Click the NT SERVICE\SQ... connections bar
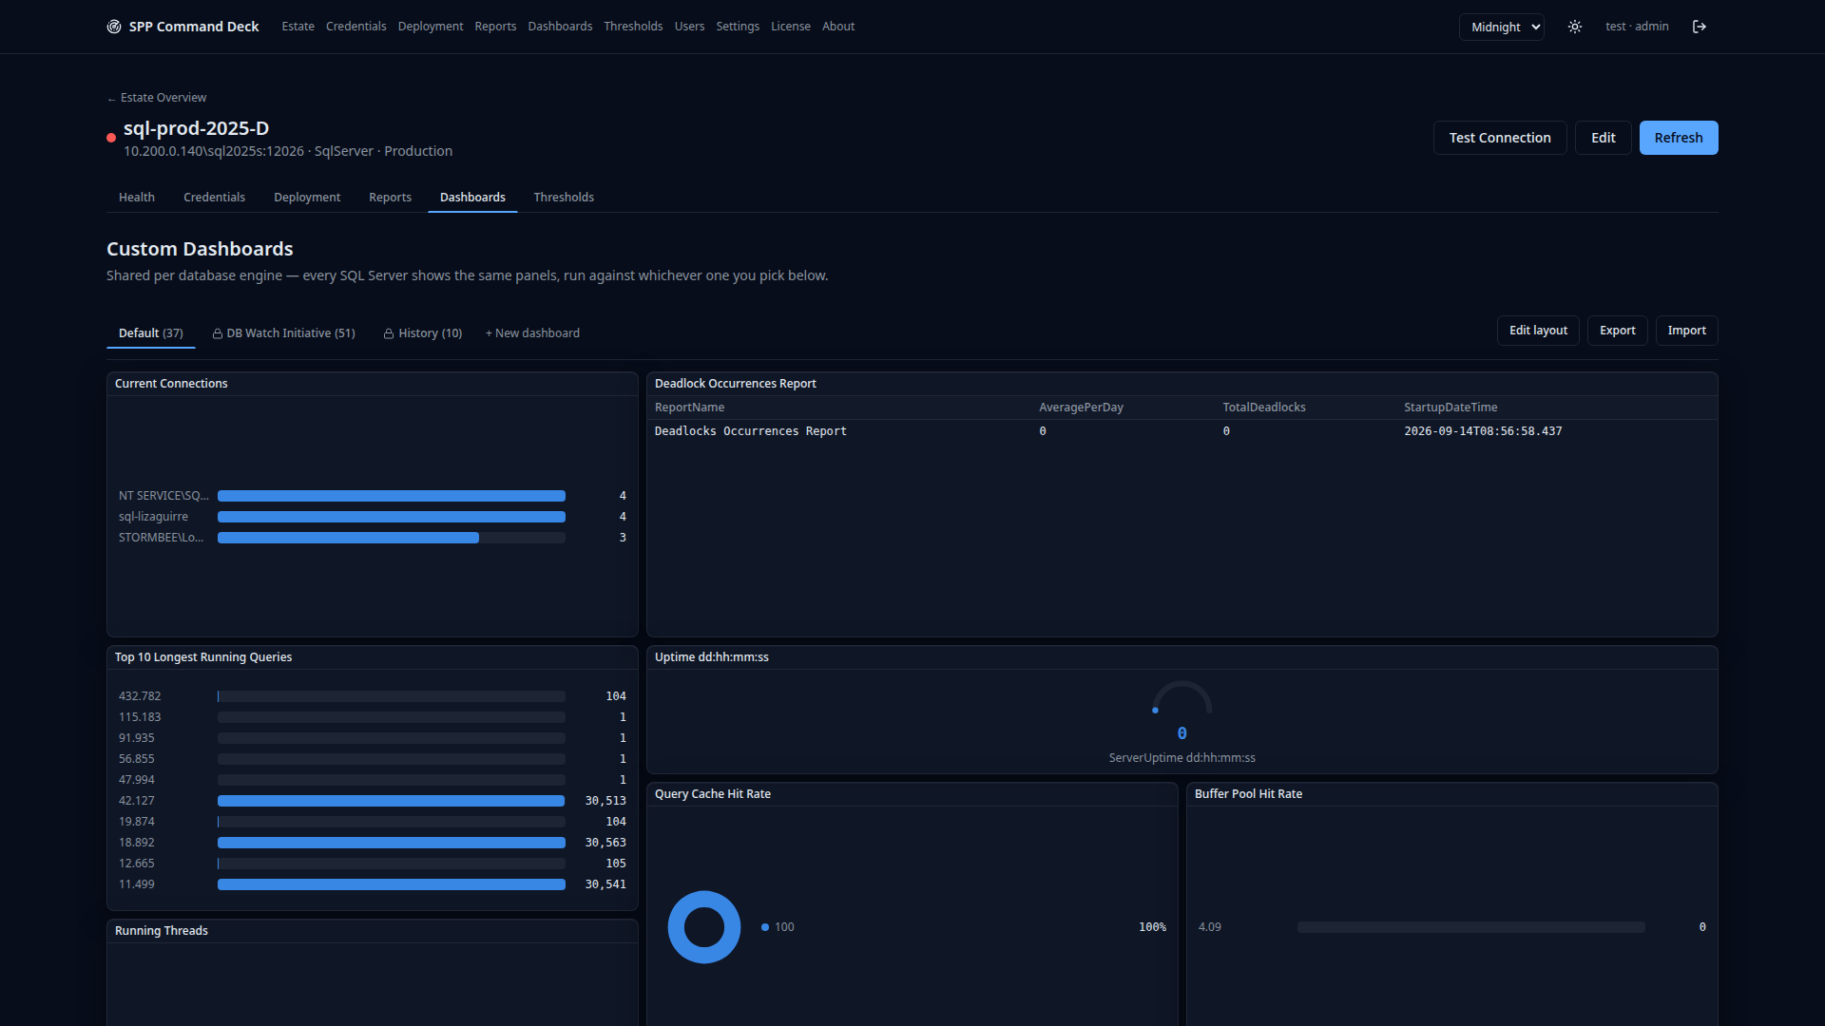 392,496
